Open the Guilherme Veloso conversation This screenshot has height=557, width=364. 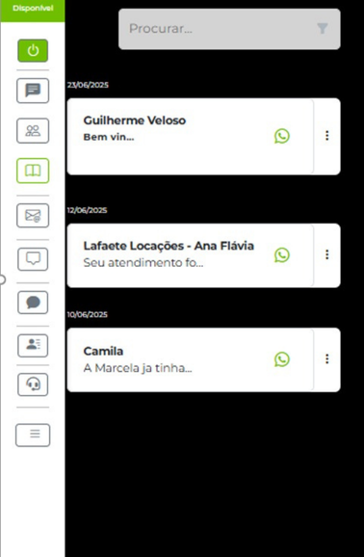click(191, 137)
